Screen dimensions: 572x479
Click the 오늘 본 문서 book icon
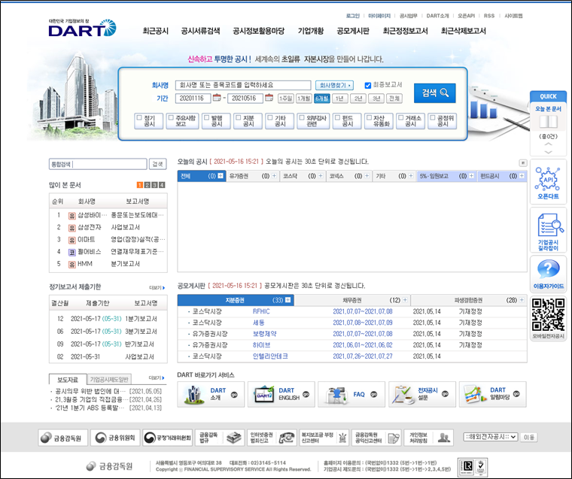548,122
